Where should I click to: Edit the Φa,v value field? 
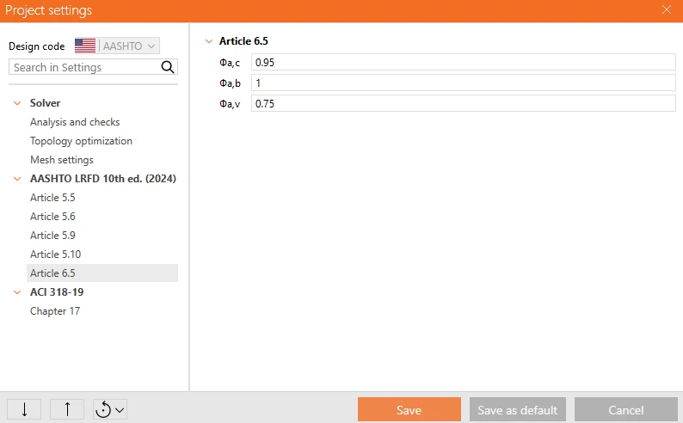tap(464, 103)
